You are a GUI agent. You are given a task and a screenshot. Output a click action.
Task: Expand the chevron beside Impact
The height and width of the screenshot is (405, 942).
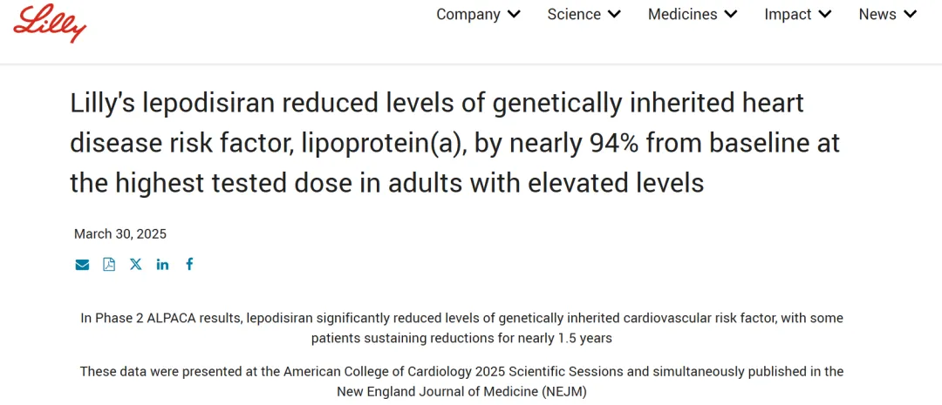coord(825,15)
